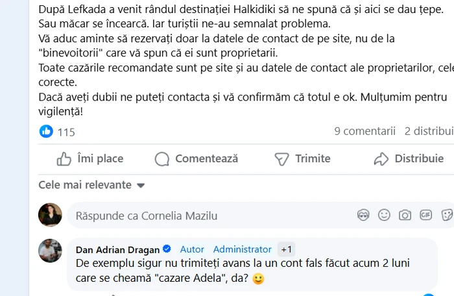Viewport: 454px width, 296px height.
Task: Expand the Cele mai relevante sort dropdown
Action: coord(91,185)
